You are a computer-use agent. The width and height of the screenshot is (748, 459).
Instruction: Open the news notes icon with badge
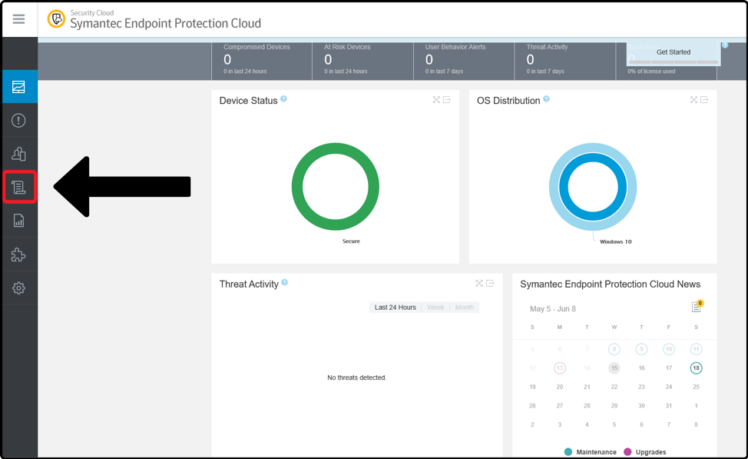[x=697, y=306]
